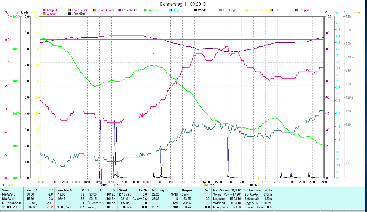Image resolution: width=367 pixels, height=212 pixels.
Task: Click the teal Taupunkt legend swatch
Action: [297, 10]
